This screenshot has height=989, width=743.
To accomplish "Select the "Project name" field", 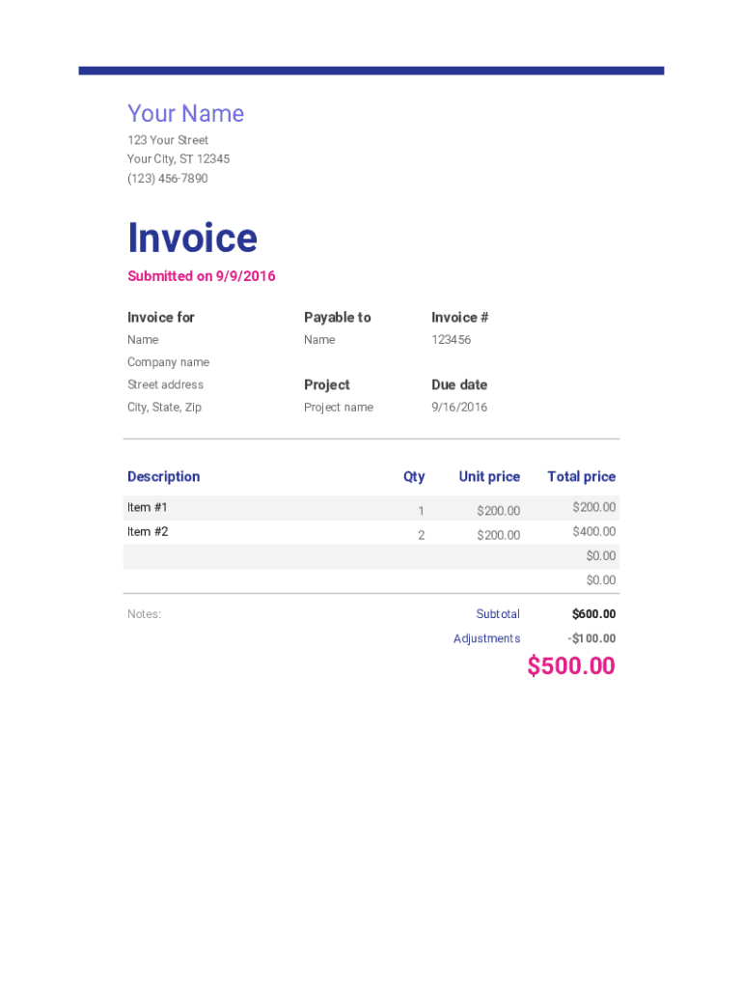I will coord(338,408).
